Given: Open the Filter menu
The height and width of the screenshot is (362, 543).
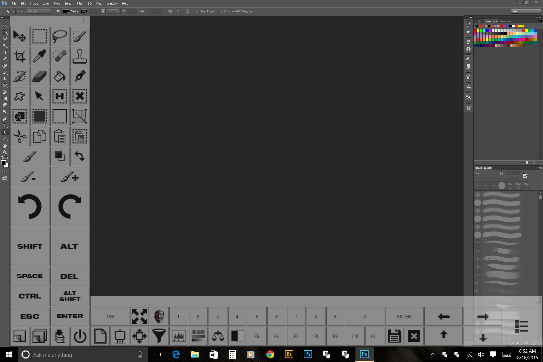Looking at the screenshot, I should [80, 3].
